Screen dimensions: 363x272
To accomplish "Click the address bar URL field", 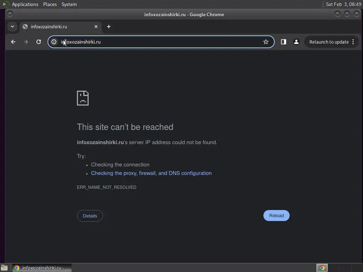I will [161, 42].
